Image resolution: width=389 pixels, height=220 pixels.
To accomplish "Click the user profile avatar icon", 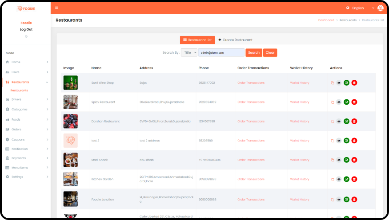I will (380, 8).
